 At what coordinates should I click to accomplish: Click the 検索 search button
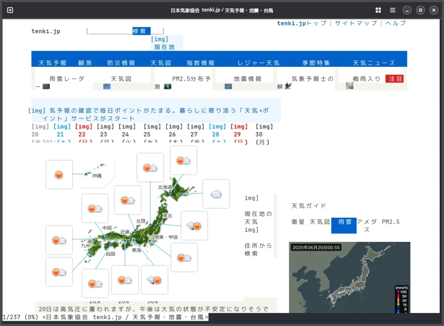141,31
